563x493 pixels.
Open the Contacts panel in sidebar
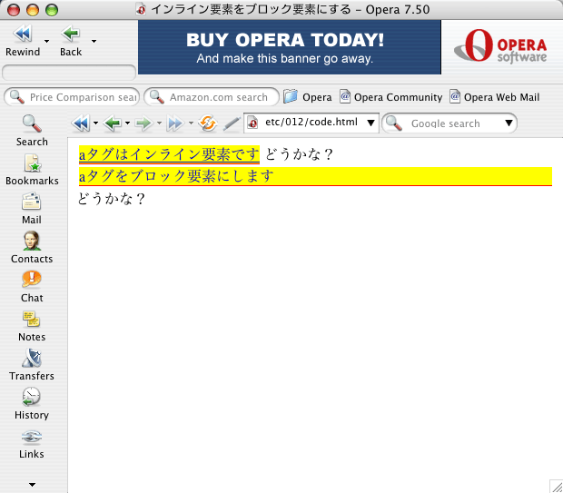coord(32,248)
